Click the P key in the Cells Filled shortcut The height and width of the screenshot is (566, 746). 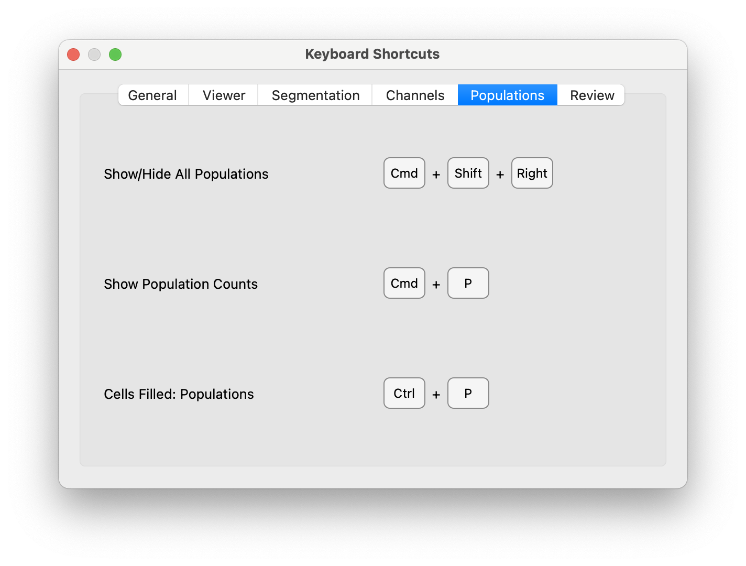(x=468, y=393)
